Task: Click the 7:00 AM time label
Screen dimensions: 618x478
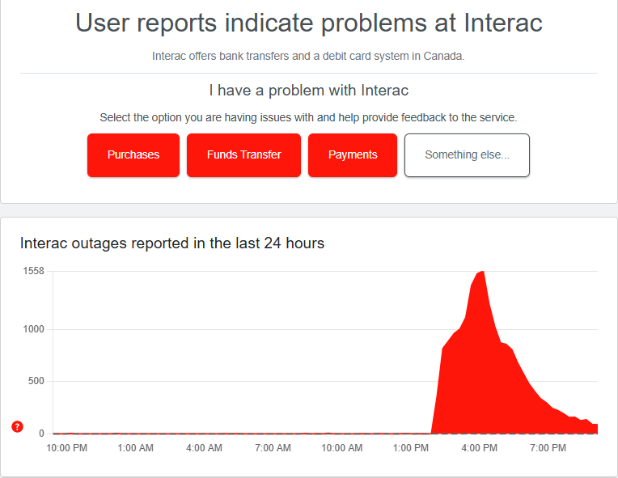Action: (273, 448)
